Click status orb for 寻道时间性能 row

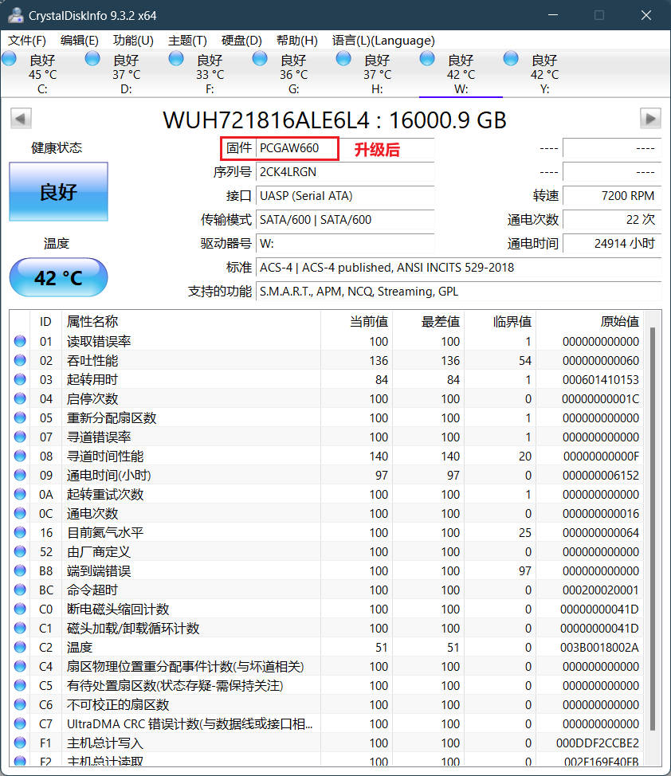[20, 456]
